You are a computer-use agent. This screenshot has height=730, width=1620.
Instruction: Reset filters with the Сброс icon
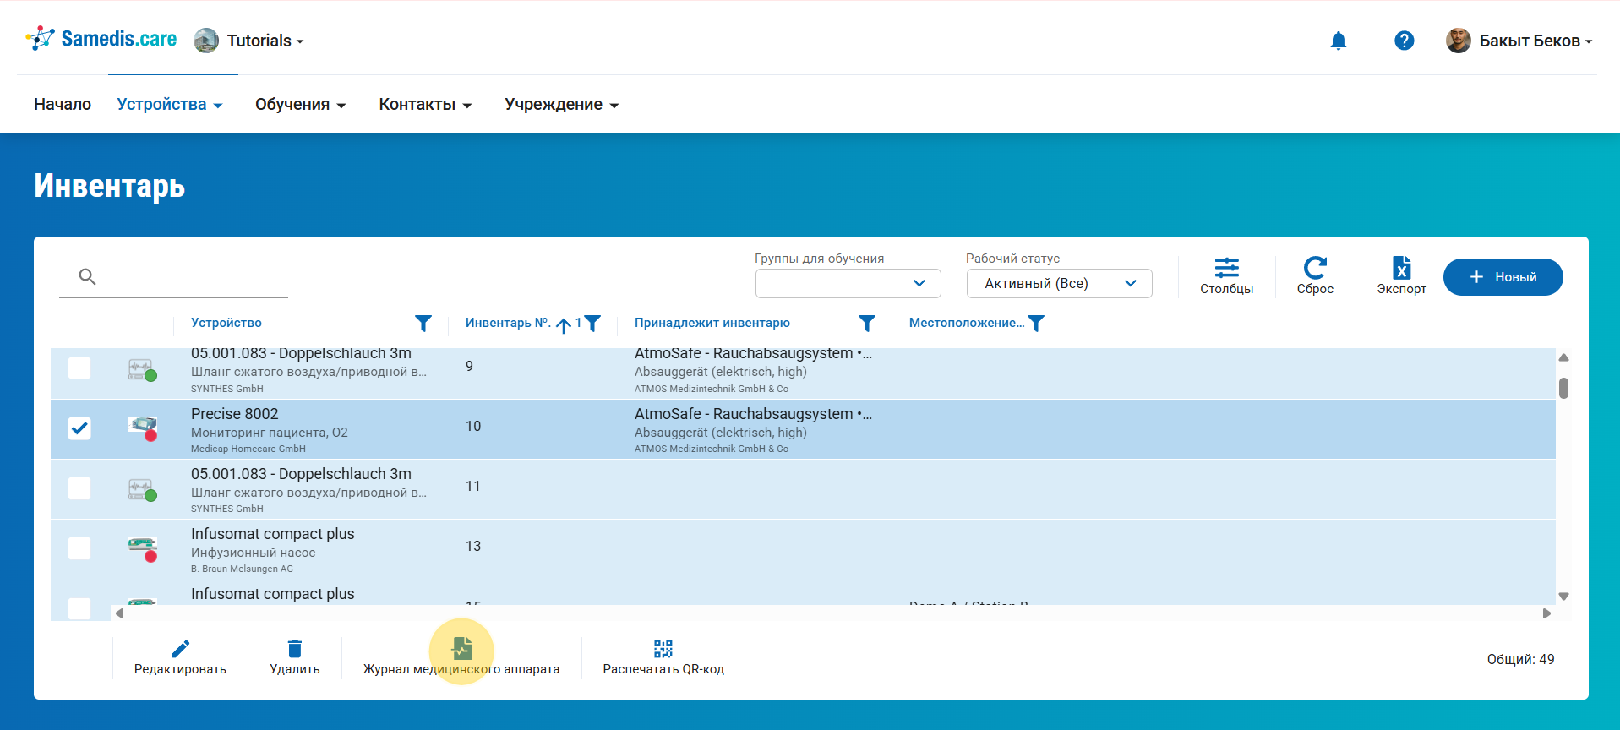[1315, 275]
